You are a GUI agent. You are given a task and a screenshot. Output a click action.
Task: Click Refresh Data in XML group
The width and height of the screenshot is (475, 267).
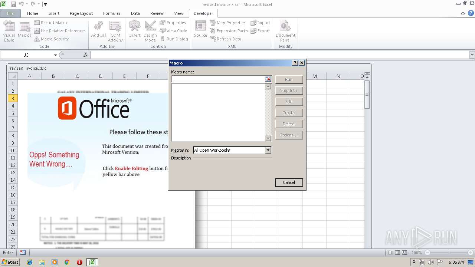pos(226,39)
